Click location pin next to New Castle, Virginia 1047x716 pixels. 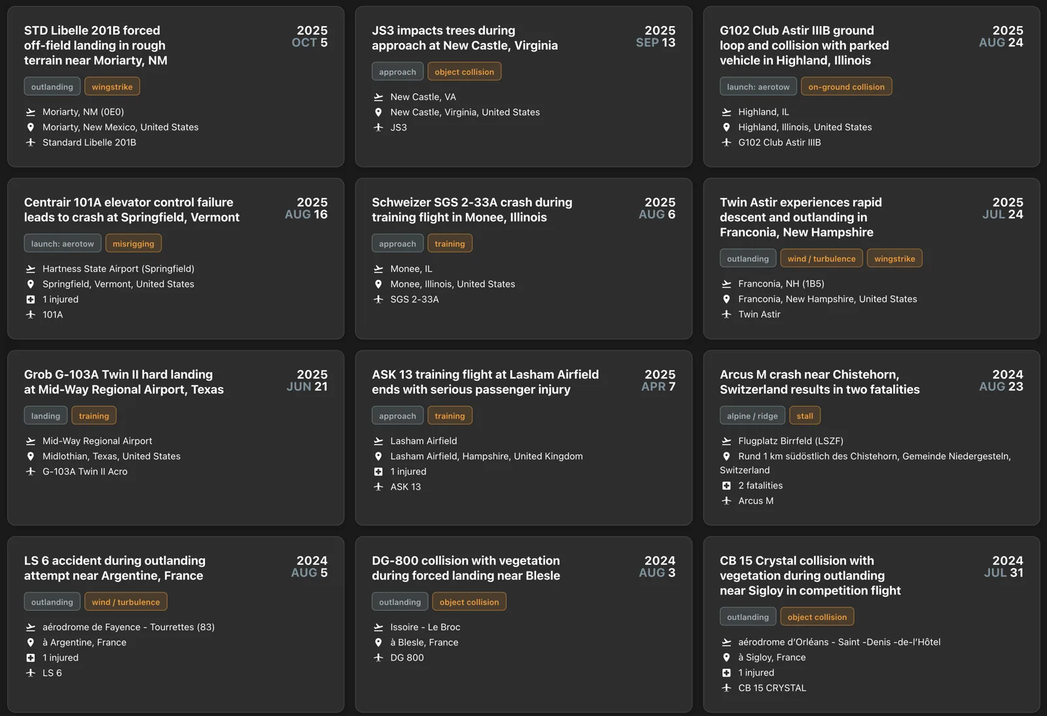(378, 112)
